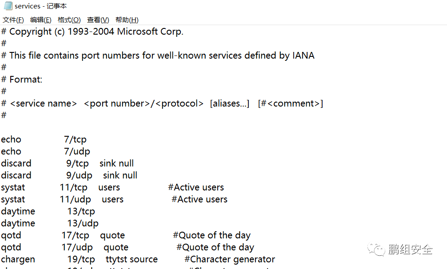Open the 查看(V) menu
This screenshot has width=447, height=269.
click(x=98, y=20)
